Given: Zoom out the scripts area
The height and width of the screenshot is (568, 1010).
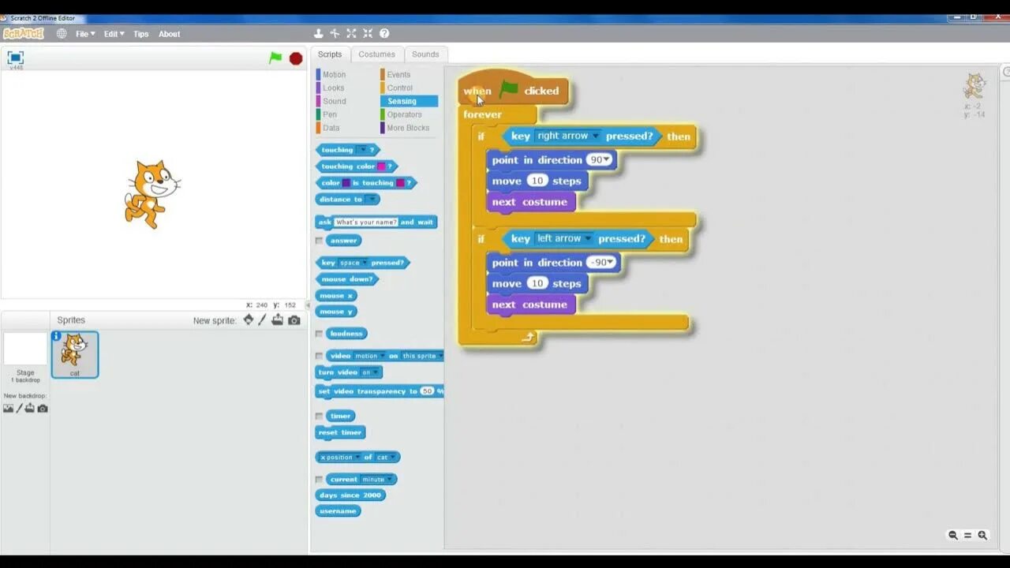Looking at the screenshot, I should coord(953,535).
